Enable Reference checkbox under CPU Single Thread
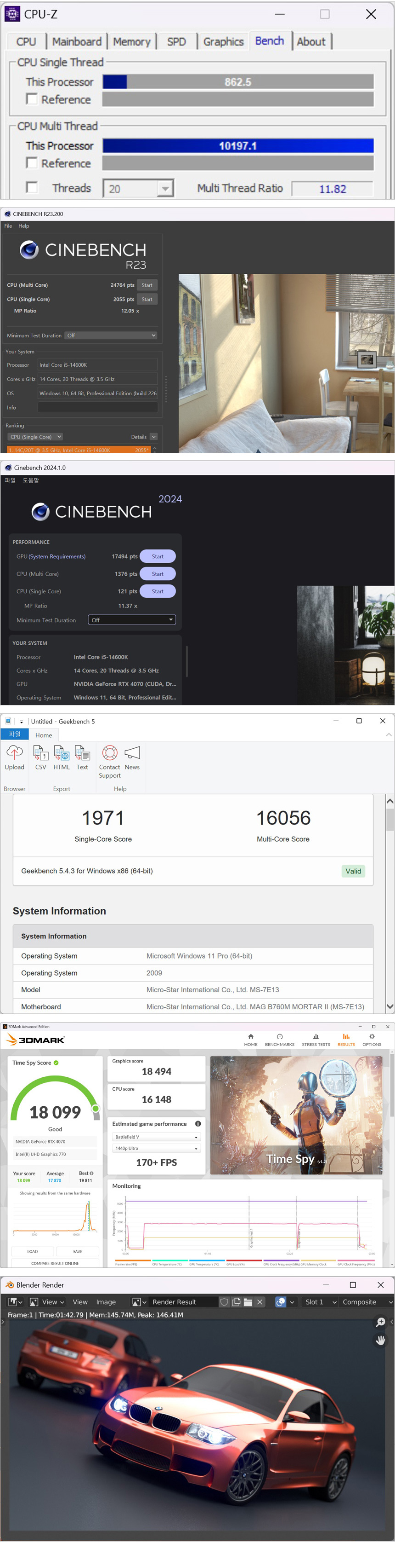The height and width of the screenshot is (1543, 395). (32, 99)
